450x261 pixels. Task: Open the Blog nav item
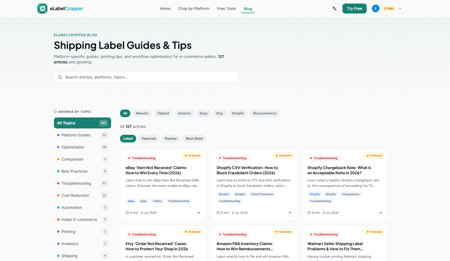(248, 9)
